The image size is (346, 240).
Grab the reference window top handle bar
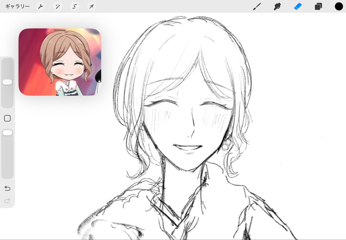(60, 30)
